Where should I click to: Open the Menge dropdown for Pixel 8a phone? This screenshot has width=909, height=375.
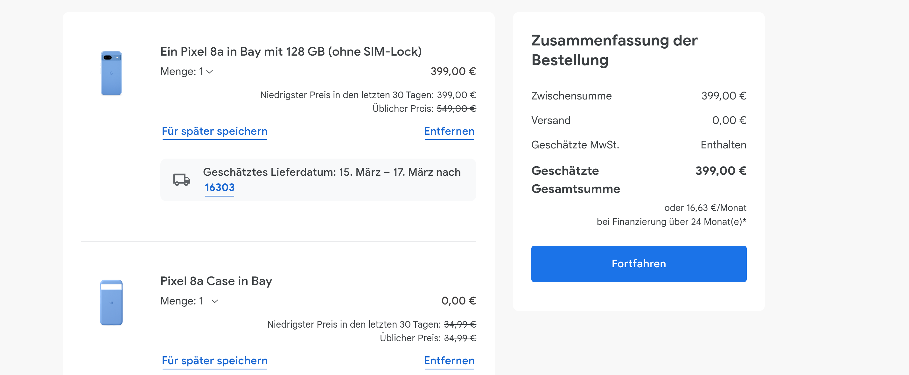[x=187, y=72]
